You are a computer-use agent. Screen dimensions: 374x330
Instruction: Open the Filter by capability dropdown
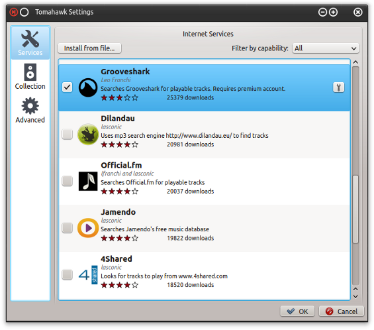click(x=326, y=48)
